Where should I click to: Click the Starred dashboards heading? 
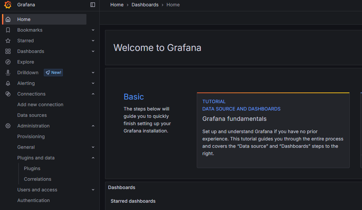coord(133,201)
